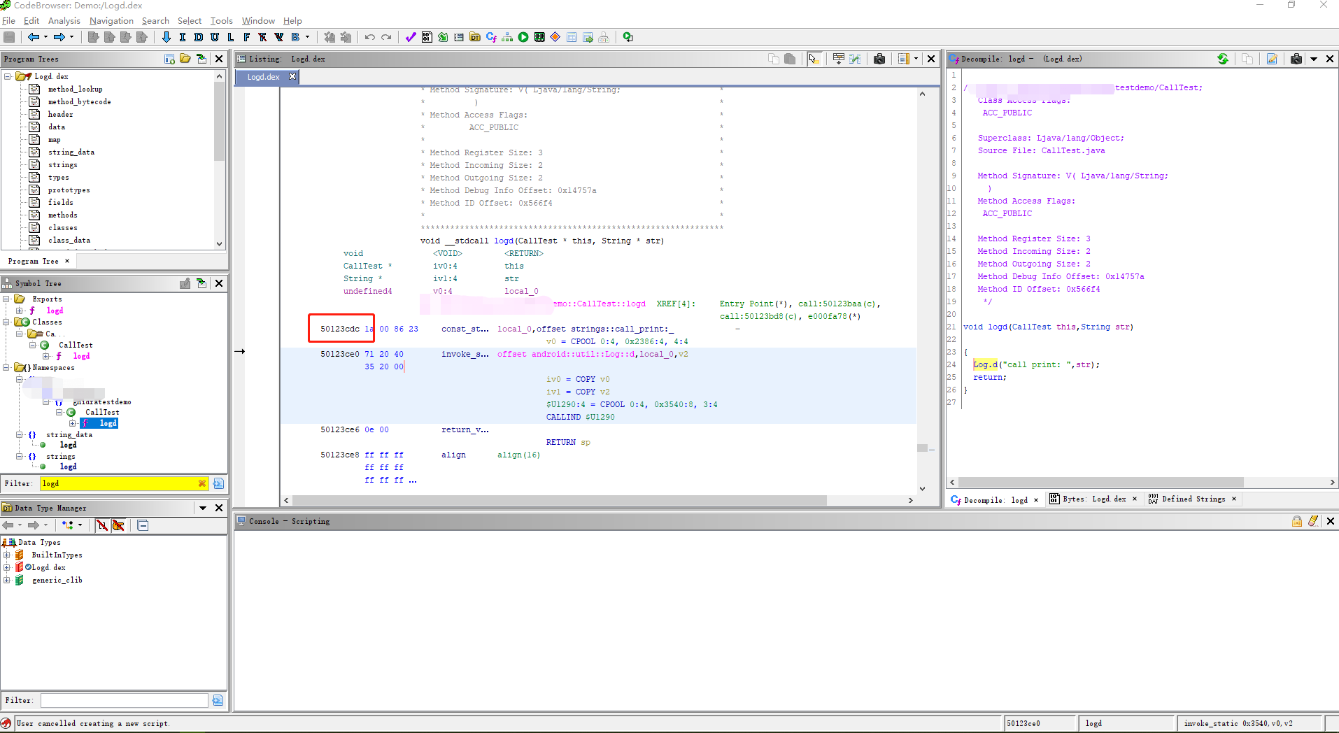Jump to next Instruction (I) button
This screenshot has height=733, width=1339.
point(183,37)
